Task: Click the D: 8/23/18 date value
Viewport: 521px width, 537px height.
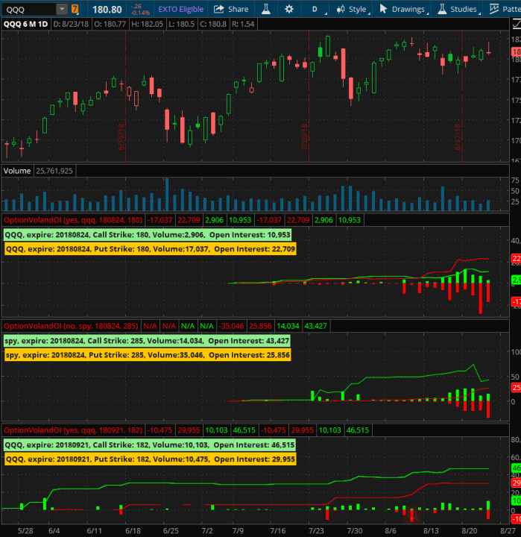Action: (x=71, y=25)
